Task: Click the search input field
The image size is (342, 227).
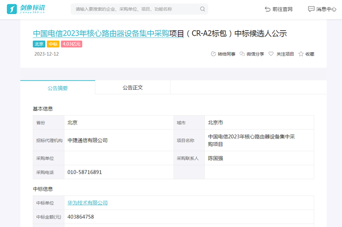Action: tap(134, 9)
